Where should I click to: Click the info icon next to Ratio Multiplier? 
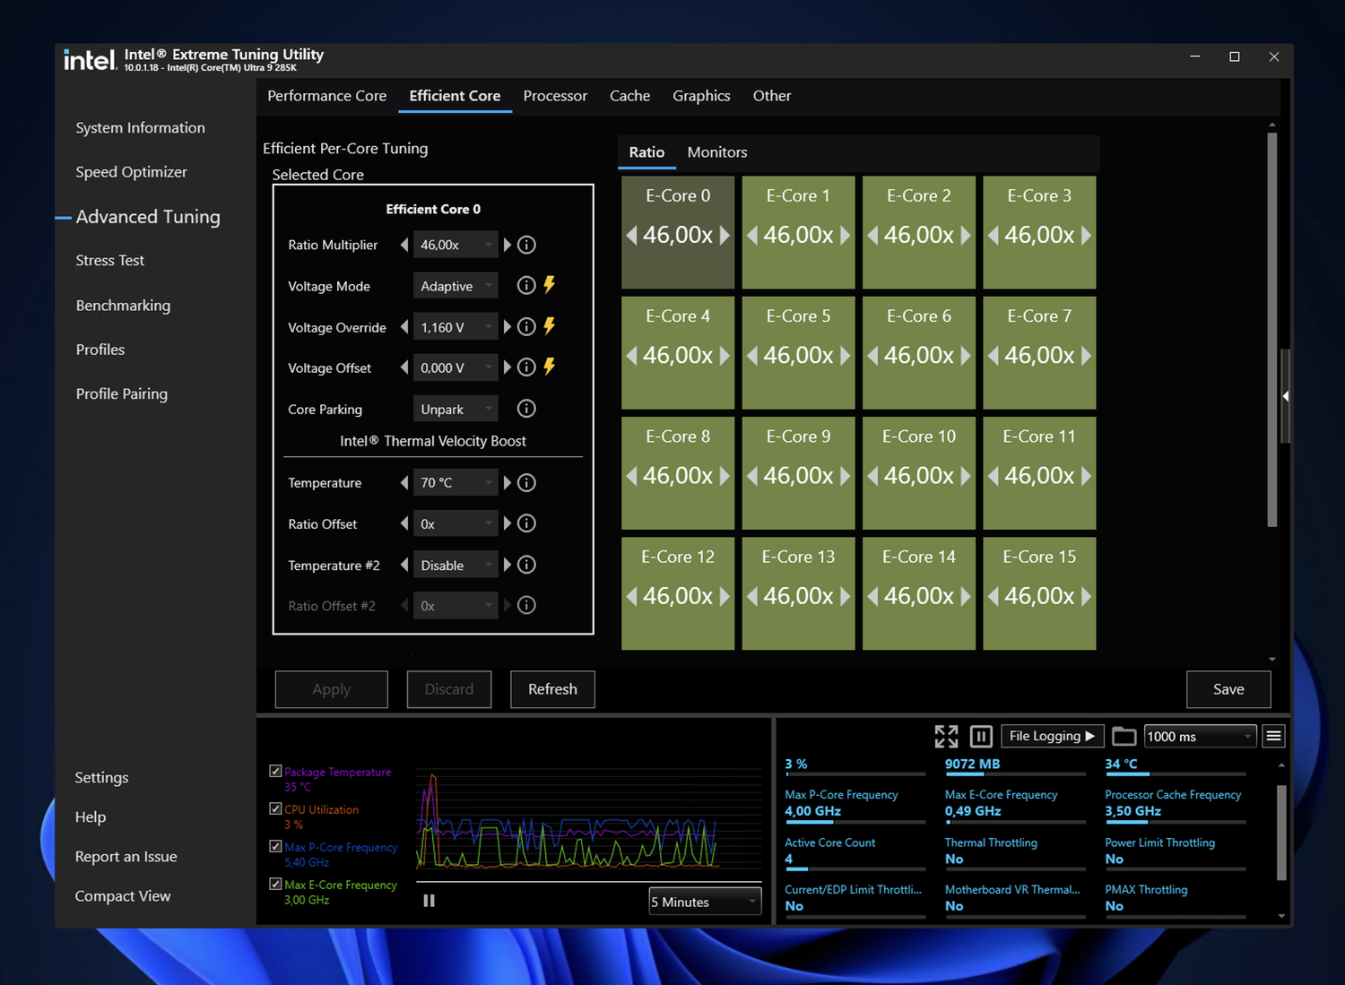(x=526, y=245)
